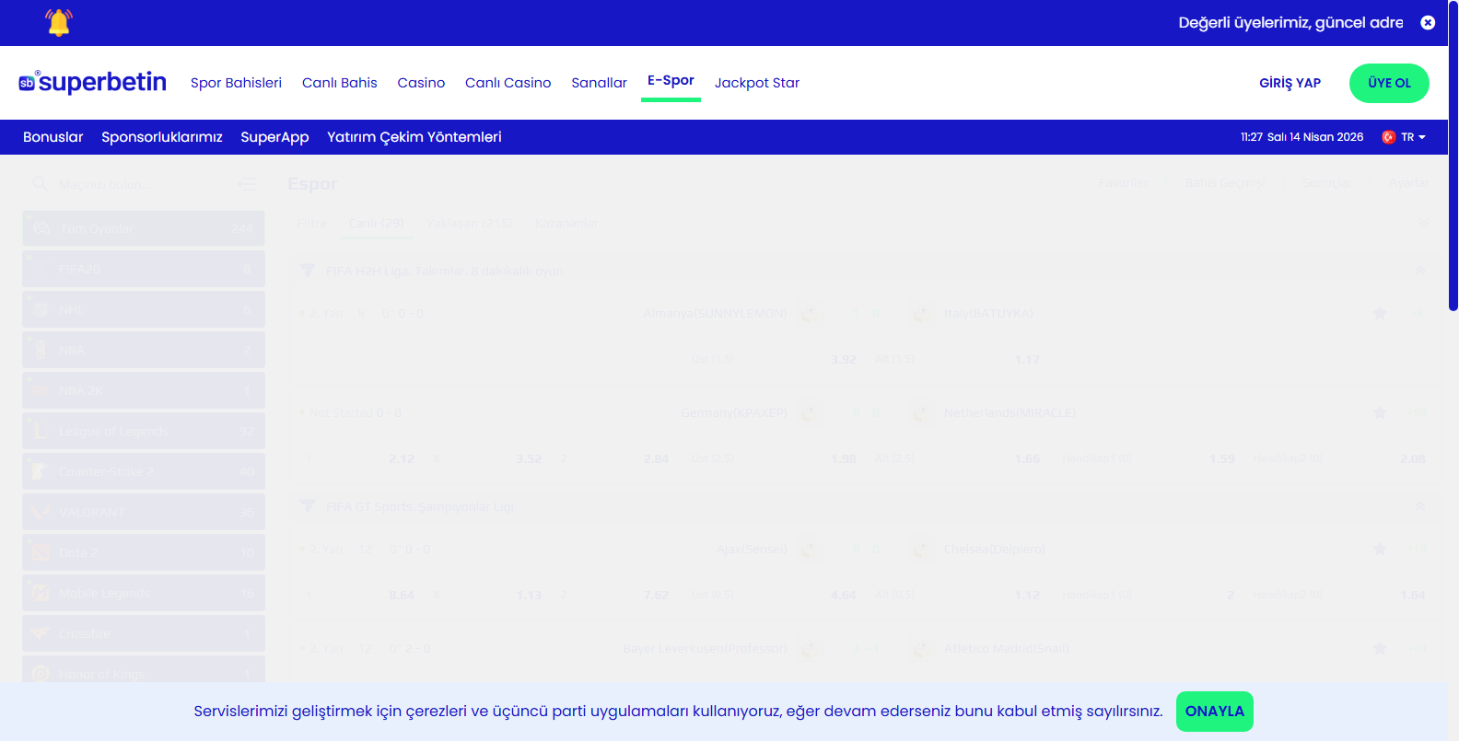This screenshot has width=1459, height=741.
Task: Collapse FIFA H2H Liga section
Action: pos(1420,271)
